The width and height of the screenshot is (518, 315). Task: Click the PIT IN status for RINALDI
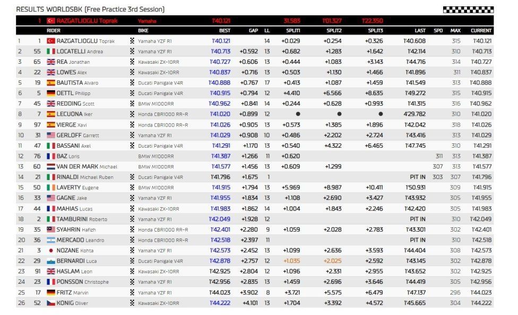coord(418,177)
